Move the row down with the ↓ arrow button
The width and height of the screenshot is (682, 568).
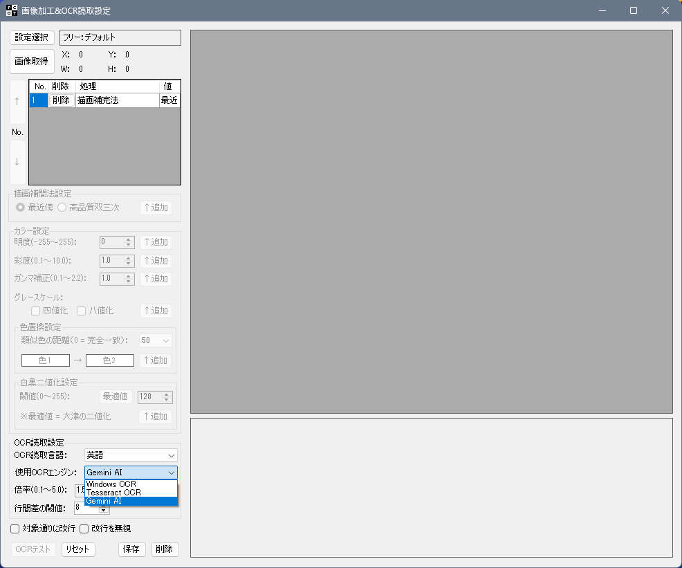tap(17, 162)
